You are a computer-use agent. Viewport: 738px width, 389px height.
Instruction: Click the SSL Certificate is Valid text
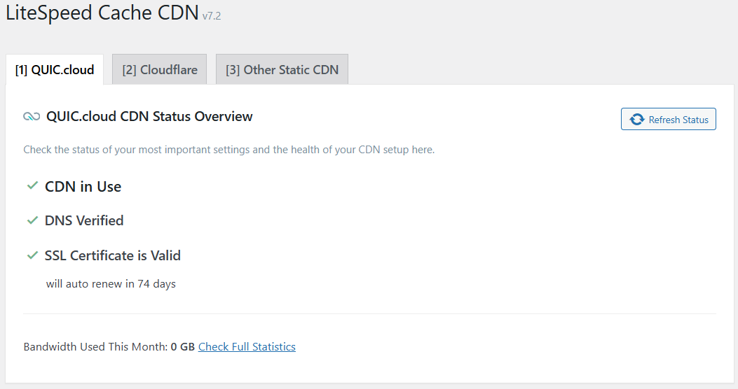point(113,255)
